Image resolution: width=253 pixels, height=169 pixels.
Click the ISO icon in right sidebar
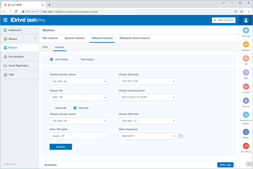point(246,58)
